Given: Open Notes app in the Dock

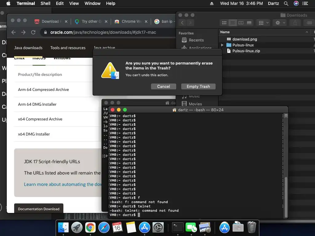Looking at the screenshot, I should pos(131,228).
